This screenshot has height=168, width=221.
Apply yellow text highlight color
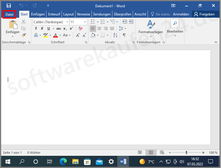pos(45,35)
